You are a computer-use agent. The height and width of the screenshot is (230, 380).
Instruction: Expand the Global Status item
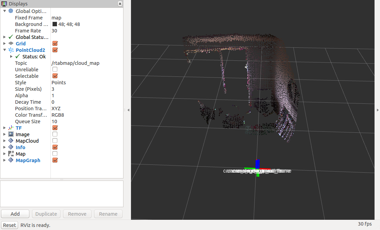coord(4,37)
